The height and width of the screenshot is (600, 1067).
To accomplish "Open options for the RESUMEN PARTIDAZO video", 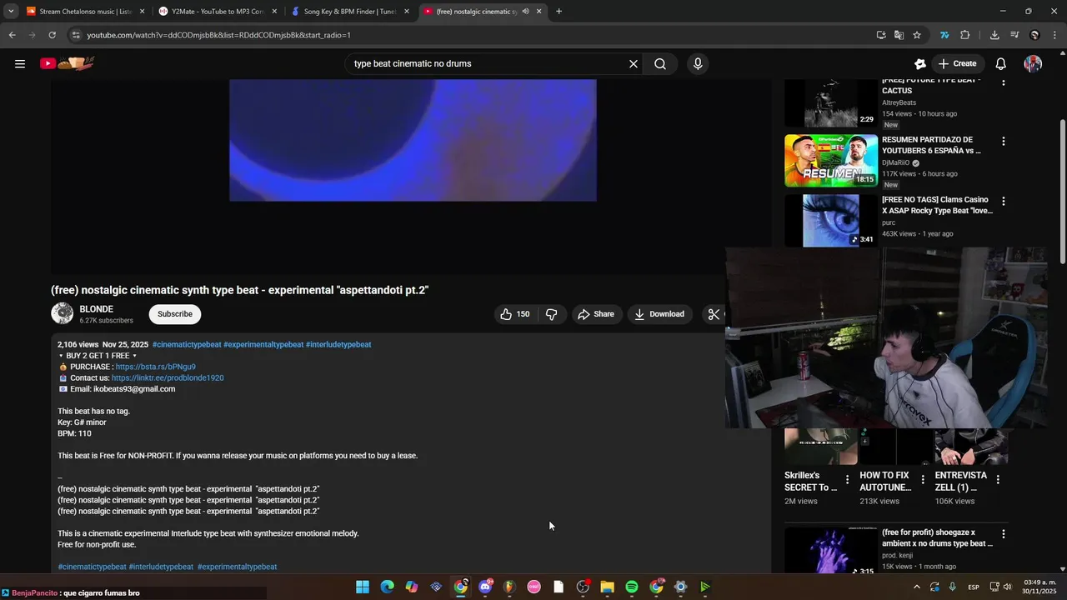I will click(x=1004, y=142).
